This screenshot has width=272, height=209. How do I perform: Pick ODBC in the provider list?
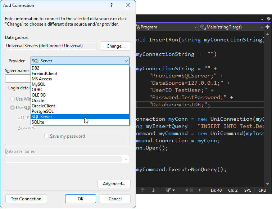[80, 89]
